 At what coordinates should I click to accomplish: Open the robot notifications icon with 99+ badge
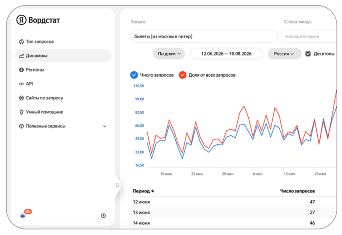point(23,216)
